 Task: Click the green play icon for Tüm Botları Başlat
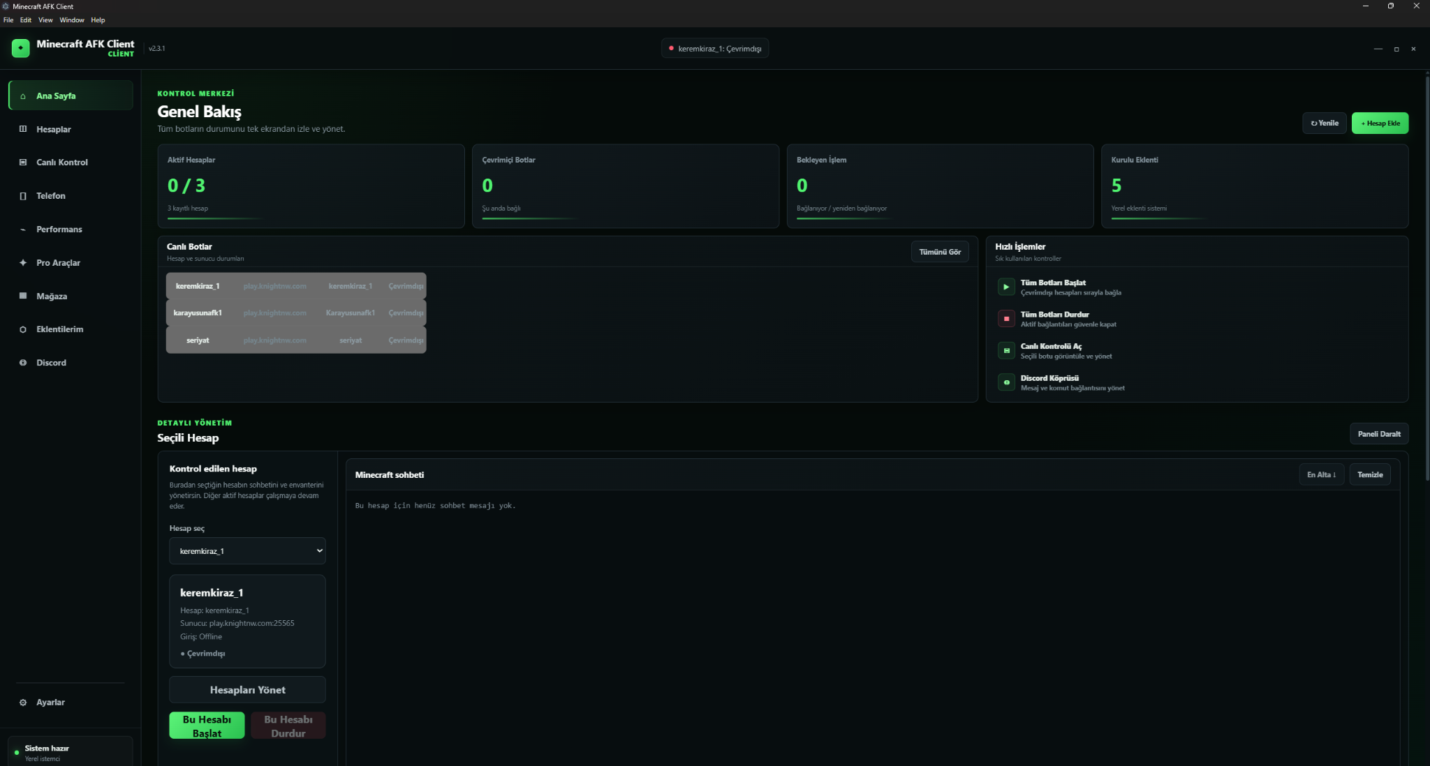(1006, 287)
